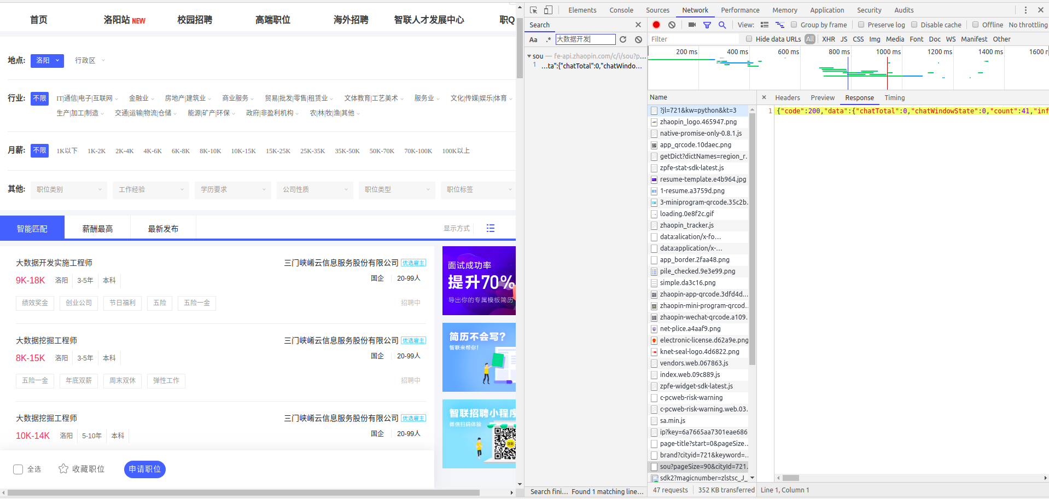Screen dimensions: 1049x499
Task: Go to the 校园招聘 navigation link
Action: pos(195,20)
